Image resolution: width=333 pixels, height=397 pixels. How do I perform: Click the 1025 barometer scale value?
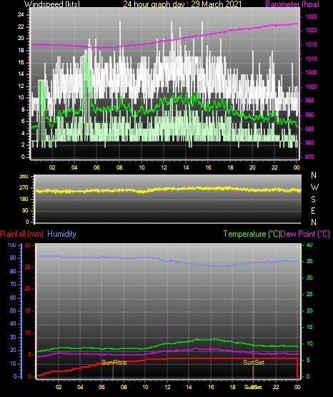[x=311, y=16]
